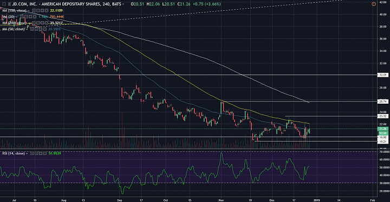Open settings for MA (100, close)
390x202 pixels.
click(x=38, y=11)
